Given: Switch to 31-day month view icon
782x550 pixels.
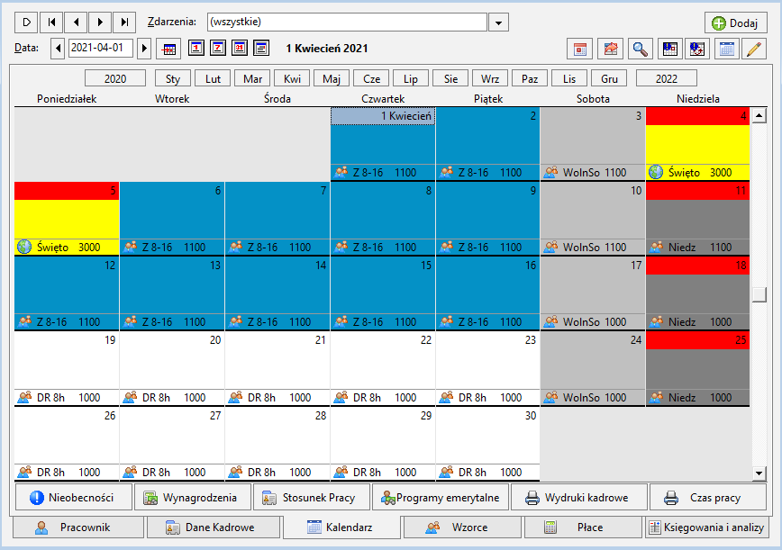Looking at the screenshot, I should click(x=240, y=48).
